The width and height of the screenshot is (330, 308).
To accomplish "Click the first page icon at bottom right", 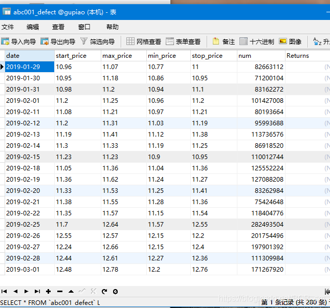I will (327, 292).
